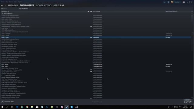Click the library search magnifier icon
194x109 pixels.
click(2, 9)
